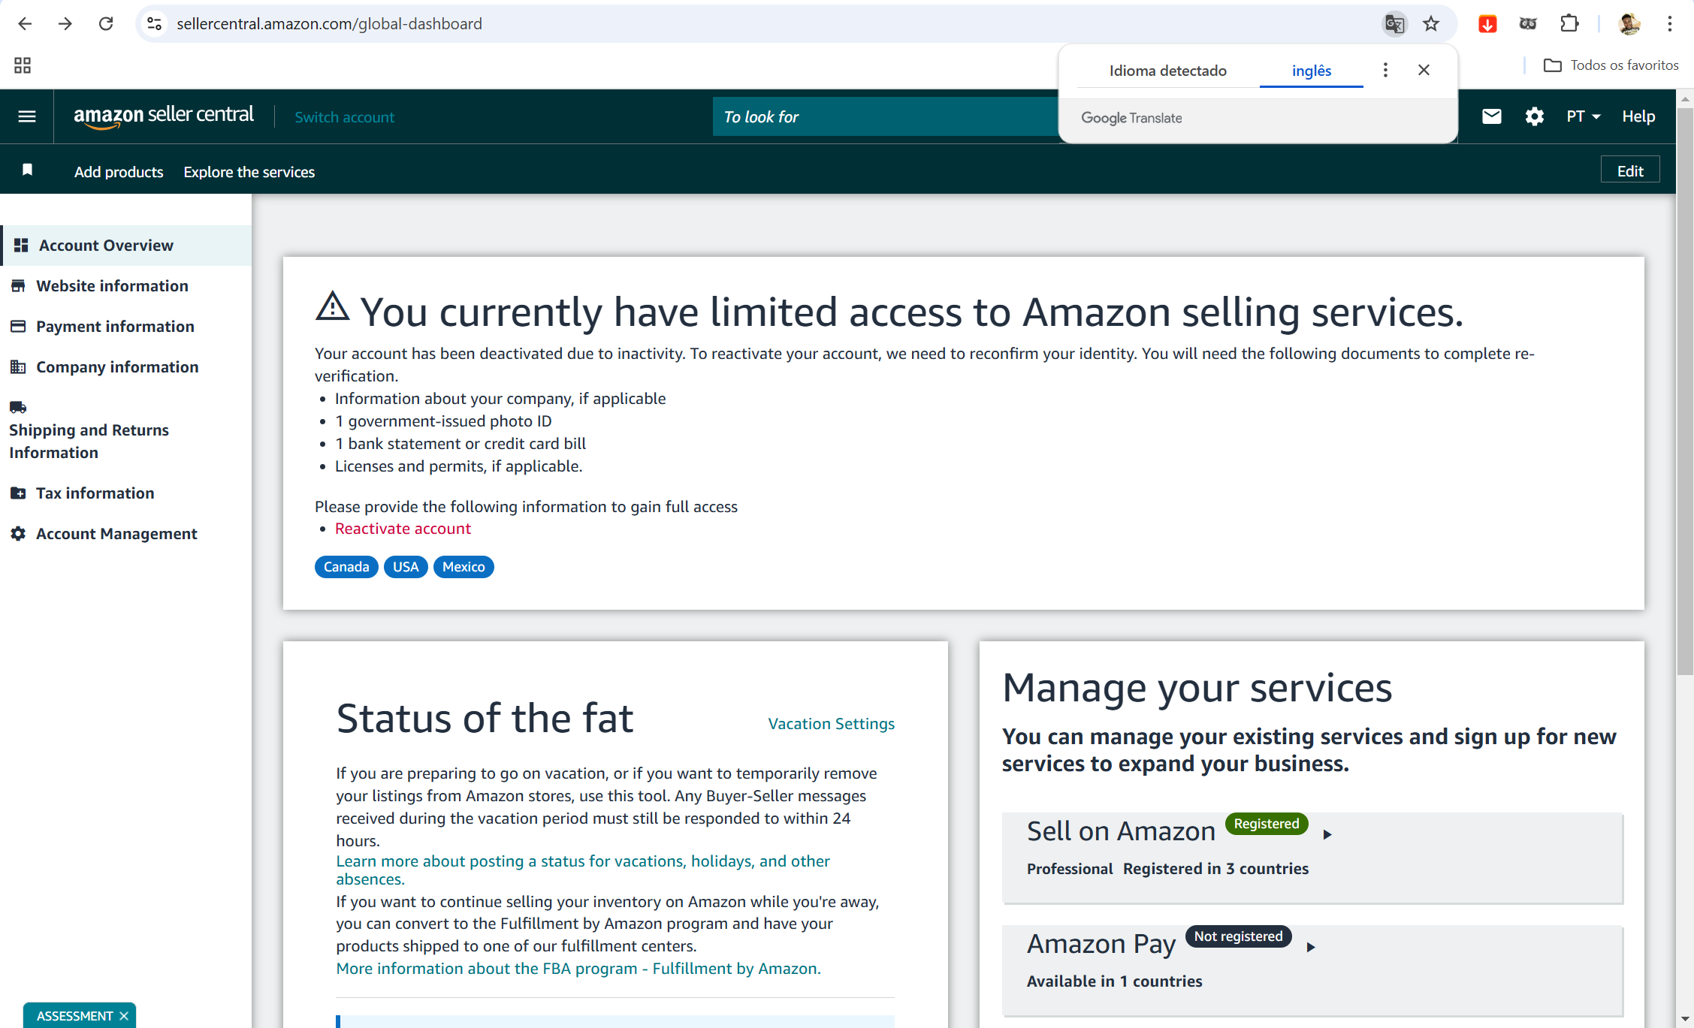Close the ASSESSMENT badge
Screen dimensions: 1694x1028
point(124,1016)
